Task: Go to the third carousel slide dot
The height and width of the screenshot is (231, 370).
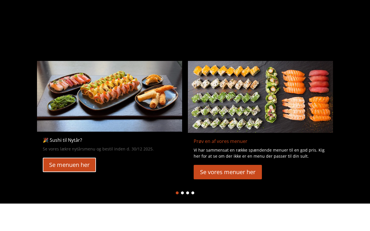Action: 188,193
